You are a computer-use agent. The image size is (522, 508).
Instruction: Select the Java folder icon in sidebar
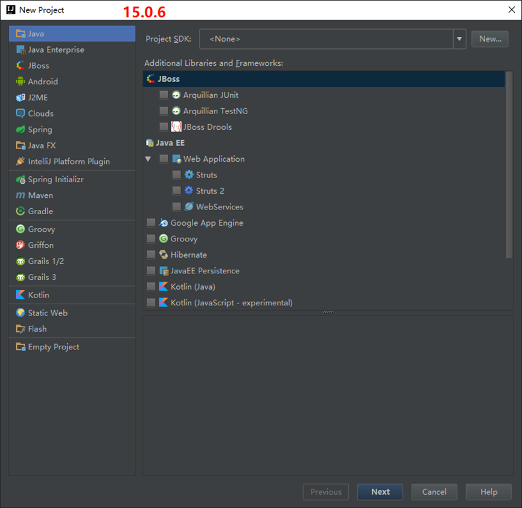(x=21, y=34)
